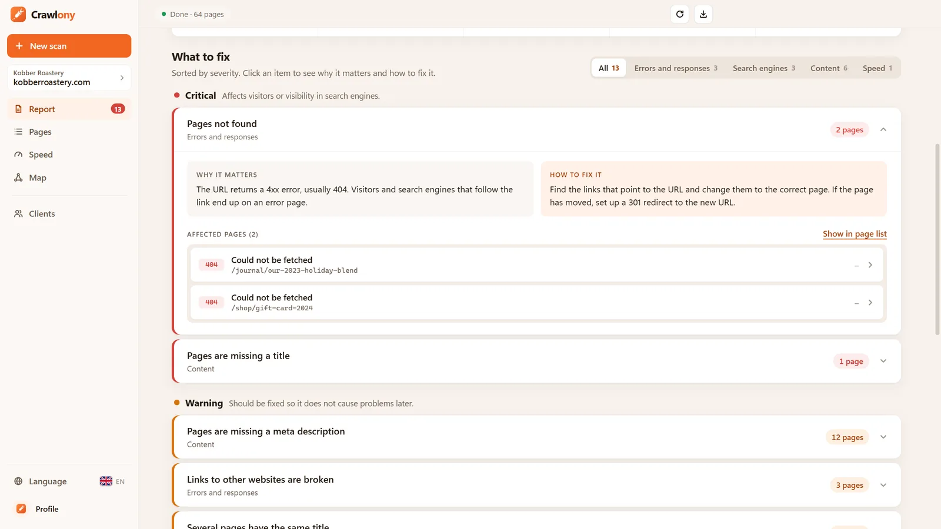This screenshot has height=529, width=941.
Task: Expand Pages are missing a title
Action: pyautogui.click(x=883, y=361)
